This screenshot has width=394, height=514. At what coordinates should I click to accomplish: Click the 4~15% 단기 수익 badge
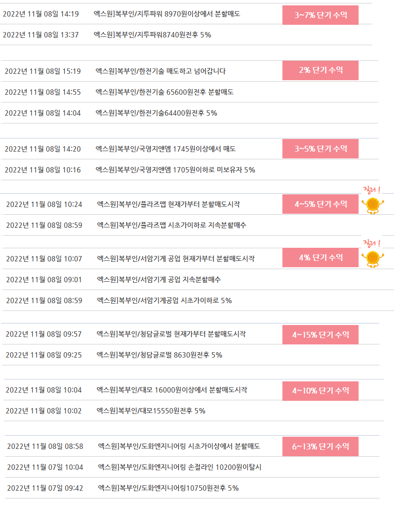(x=320, y=335)
